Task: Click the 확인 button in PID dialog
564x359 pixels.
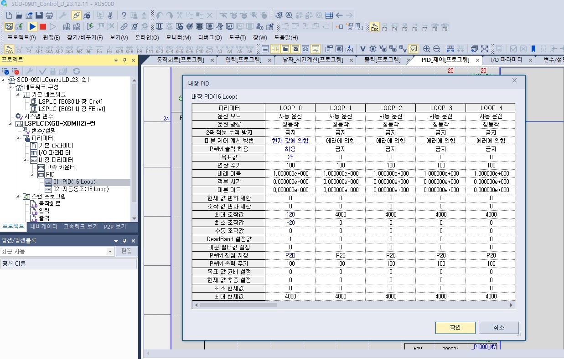Action: [x=455, y=328]
